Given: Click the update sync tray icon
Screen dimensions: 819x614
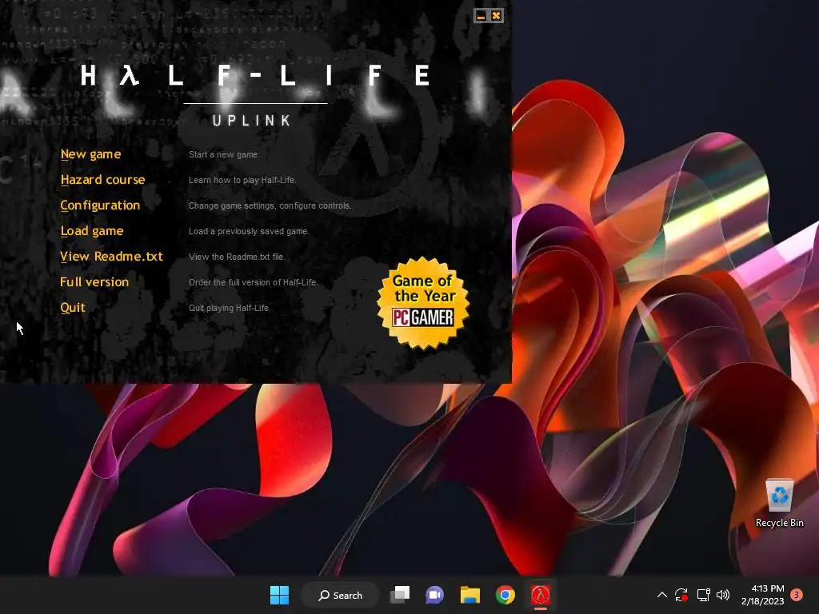Looking at the screenshot, I should [x=681, y=595].
